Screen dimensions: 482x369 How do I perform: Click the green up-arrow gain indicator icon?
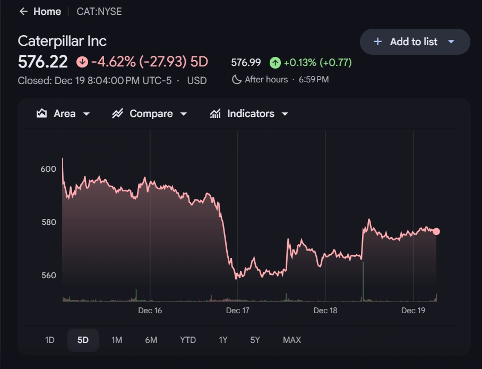[x=275, y=62]
